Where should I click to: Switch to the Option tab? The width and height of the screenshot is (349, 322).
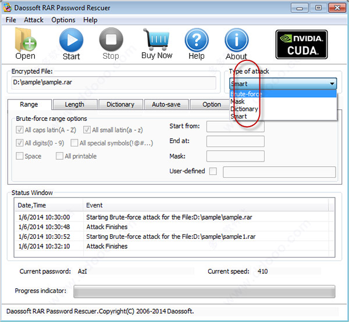tap(209, 104)
